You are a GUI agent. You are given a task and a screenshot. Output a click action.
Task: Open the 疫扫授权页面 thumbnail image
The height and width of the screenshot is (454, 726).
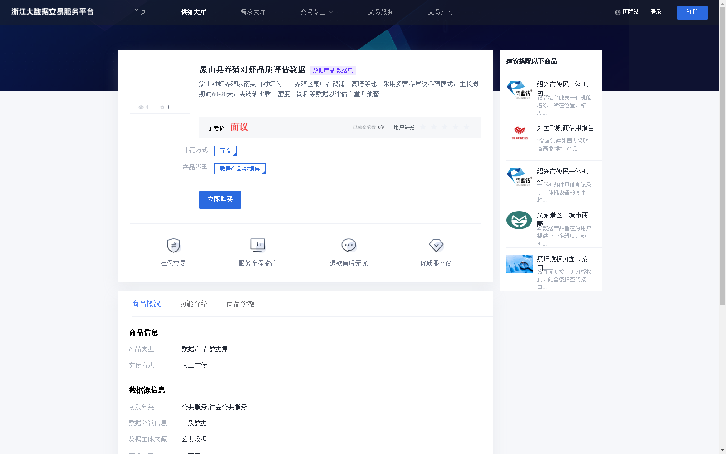click(520, 264)
